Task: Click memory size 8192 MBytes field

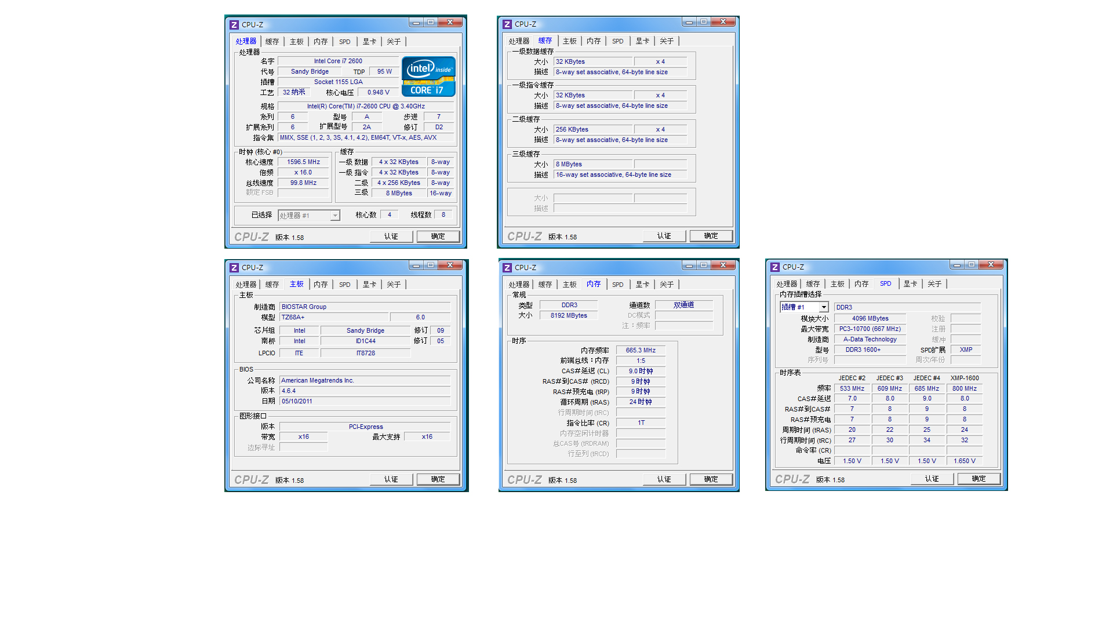Action: [x=569, y=316]
